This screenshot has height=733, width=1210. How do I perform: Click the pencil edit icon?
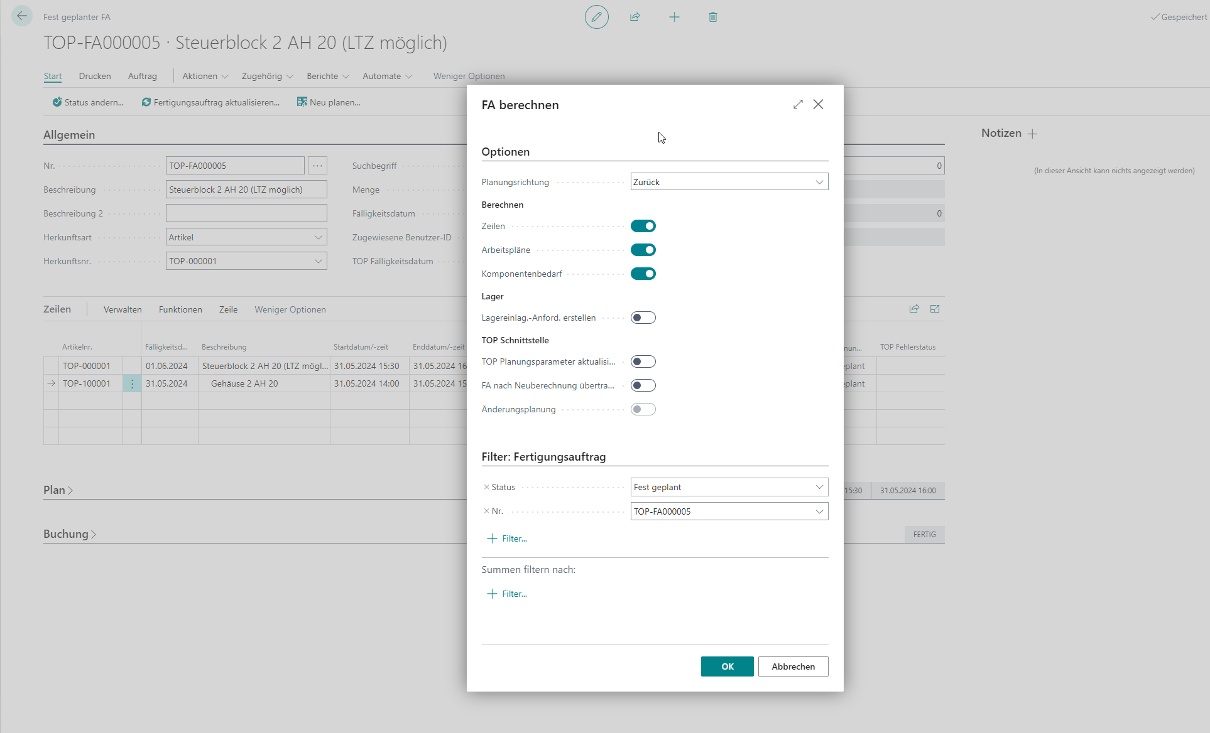[596, 17]
